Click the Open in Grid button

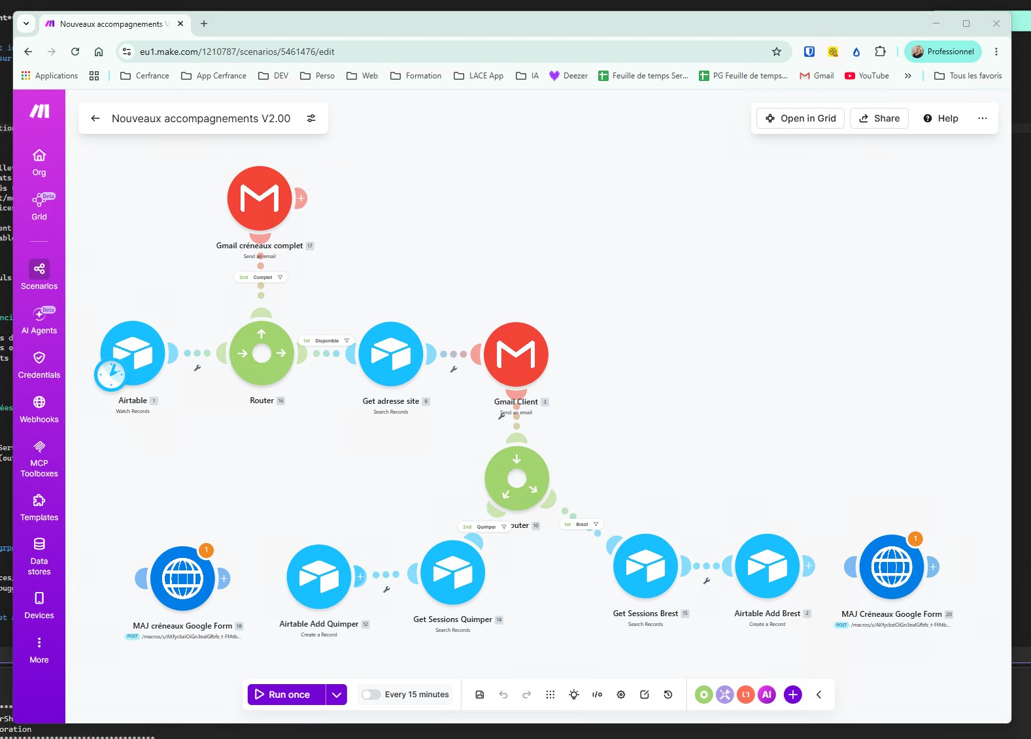(x=801, y=118)
